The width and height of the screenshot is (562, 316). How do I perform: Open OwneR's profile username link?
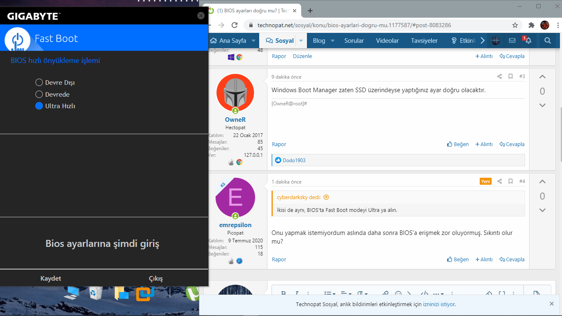point(235,120)
